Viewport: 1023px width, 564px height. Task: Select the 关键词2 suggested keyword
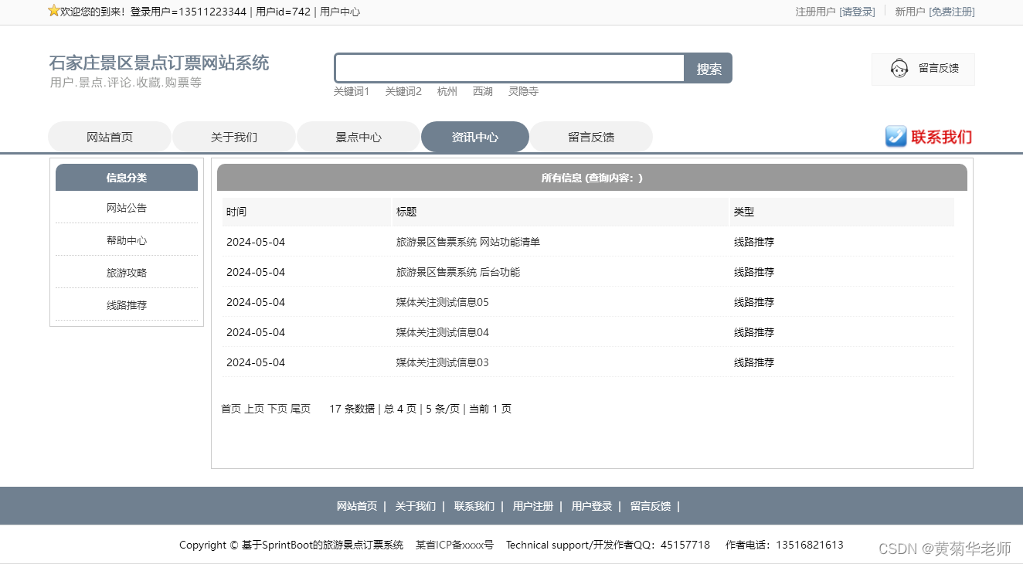403,91
